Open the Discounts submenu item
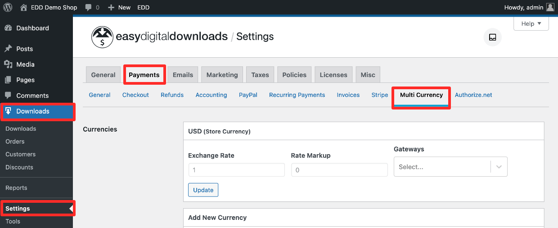Screen dimensions: 558x228 19,167
